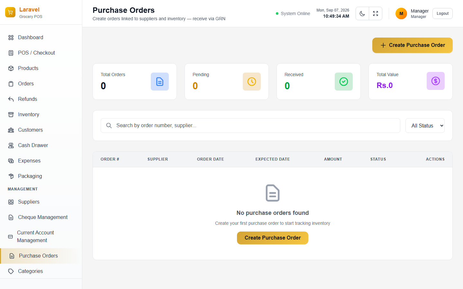Screen dimensions: 463x289
Task: Click the ACTIONS column header
Action: click(435, 159)
